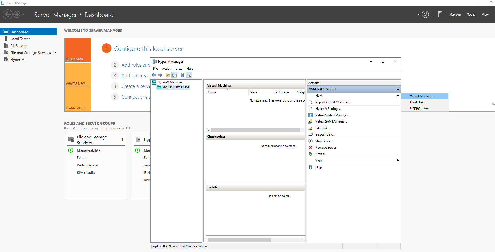Click the toolbar Help question mark icon
The width and height of the screenshot is (495, 252).
183,75
